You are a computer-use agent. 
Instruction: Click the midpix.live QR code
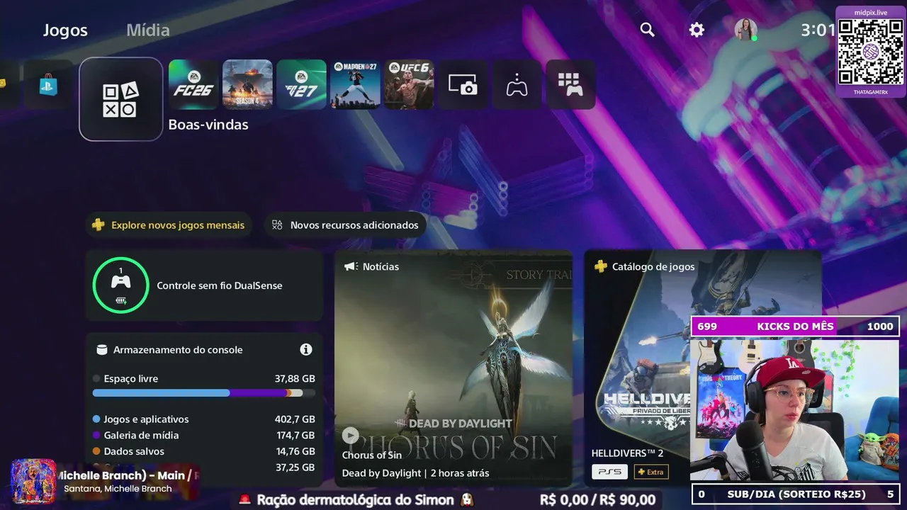point(871,52)
